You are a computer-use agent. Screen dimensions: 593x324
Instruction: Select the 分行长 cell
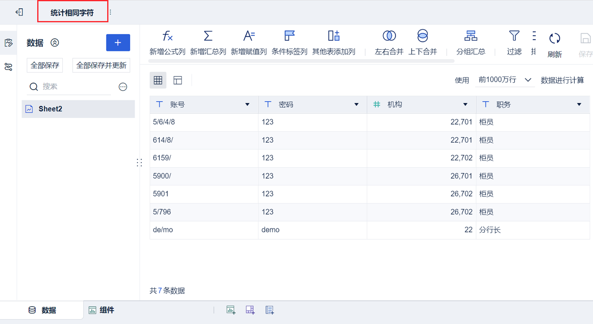[x=533, y=230]
